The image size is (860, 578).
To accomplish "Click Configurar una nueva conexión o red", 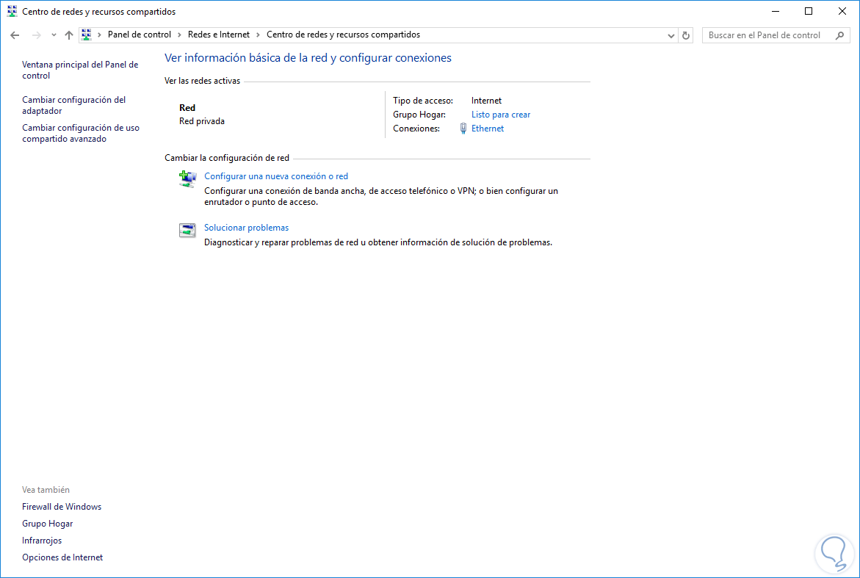I will [x=276, y=176].
